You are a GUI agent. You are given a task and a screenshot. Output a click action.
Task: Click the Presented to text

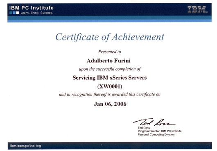[x=110, y=52]
